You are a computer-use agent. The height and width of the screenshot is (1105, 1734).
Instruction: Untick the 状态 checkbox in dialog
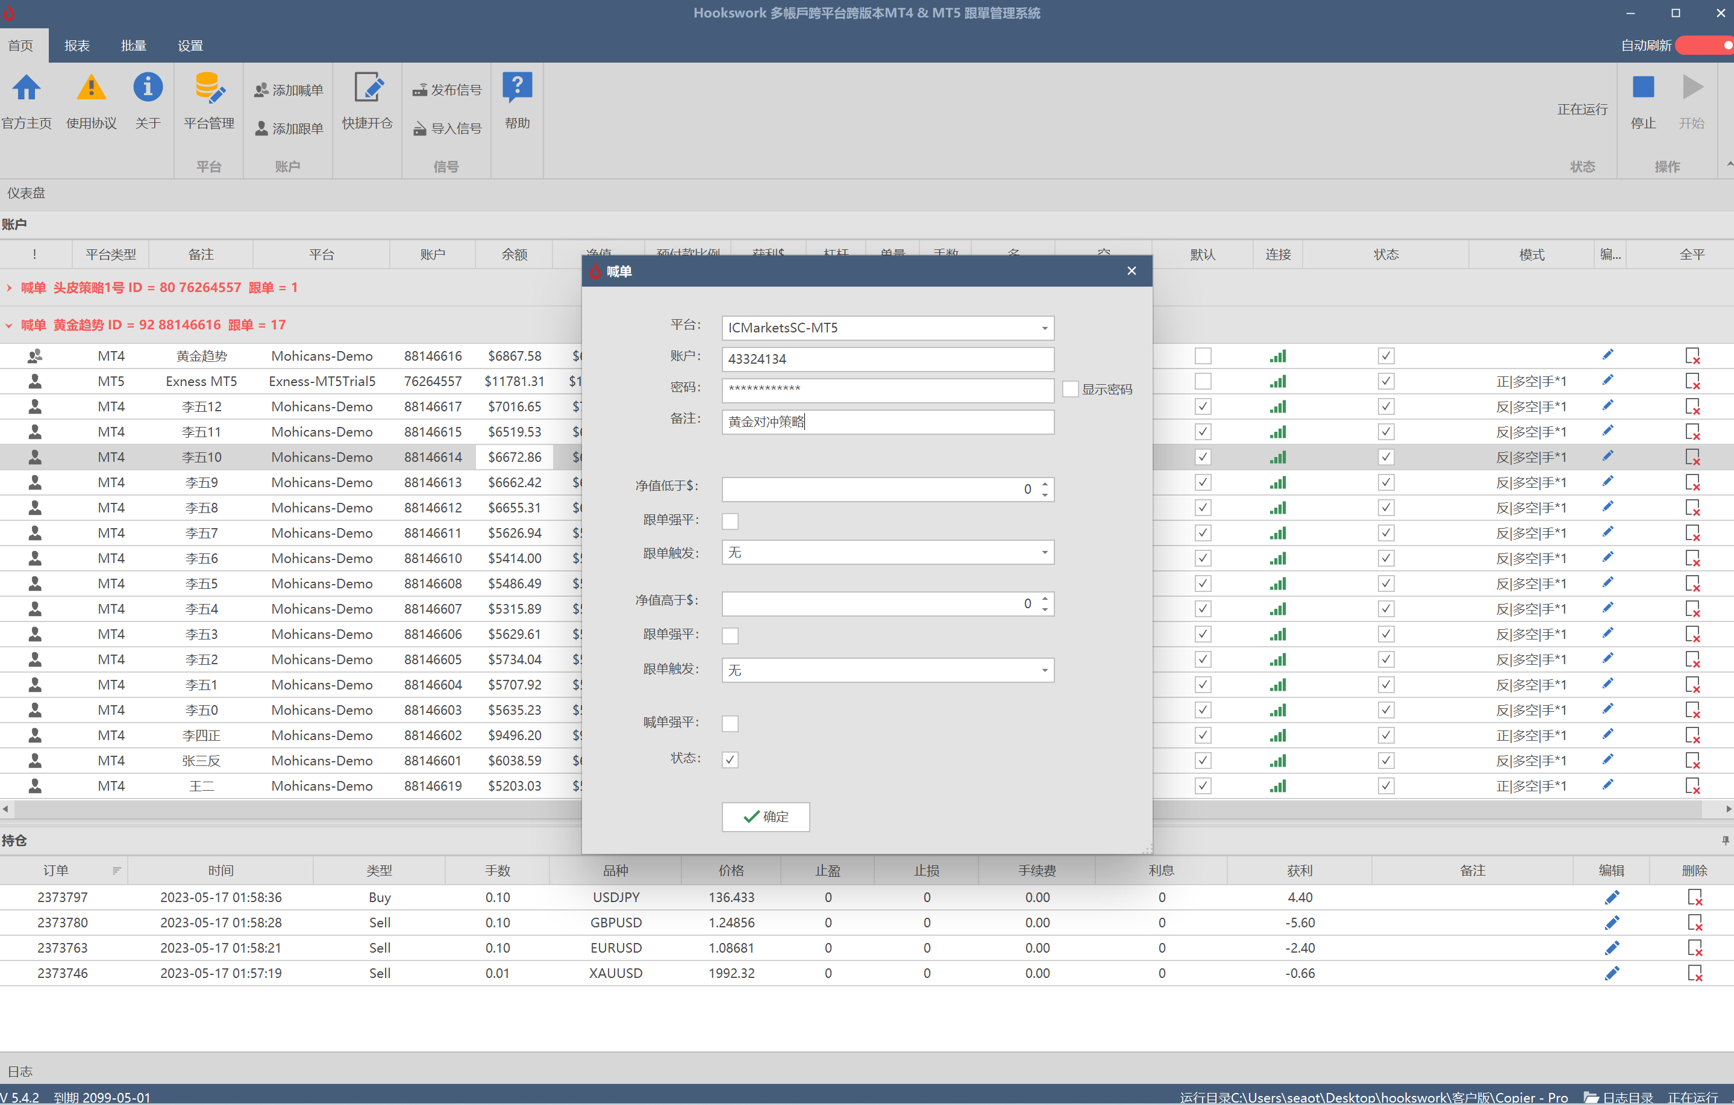730,759
